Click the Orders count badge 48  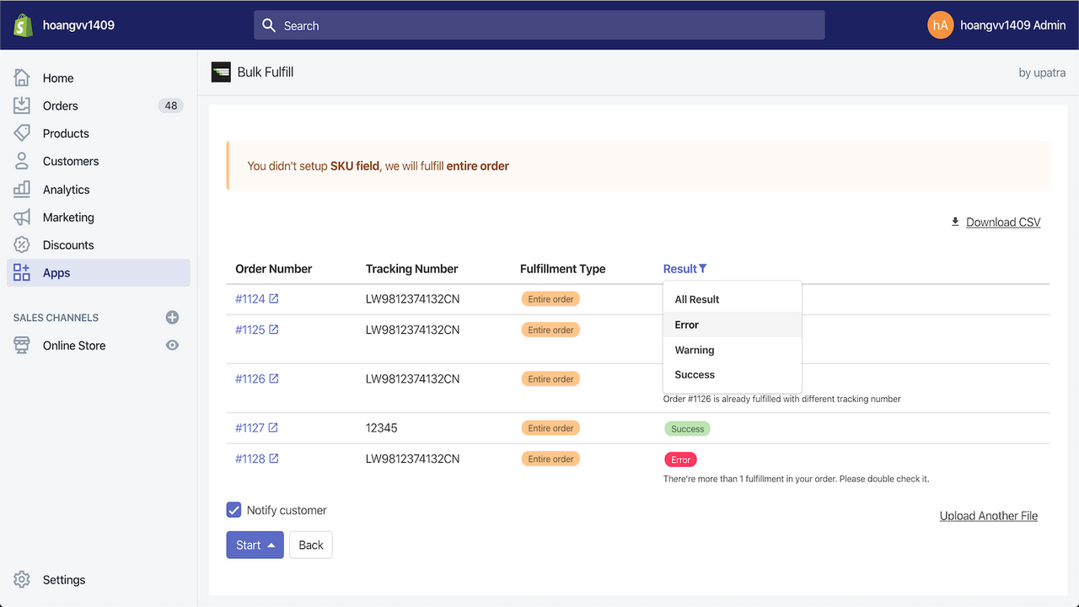pyautogui.click(x=171, y=105)
